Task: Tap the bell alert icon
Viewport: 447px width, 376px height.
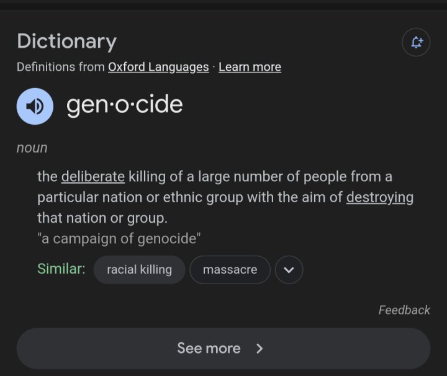Action: coord(416,42)
